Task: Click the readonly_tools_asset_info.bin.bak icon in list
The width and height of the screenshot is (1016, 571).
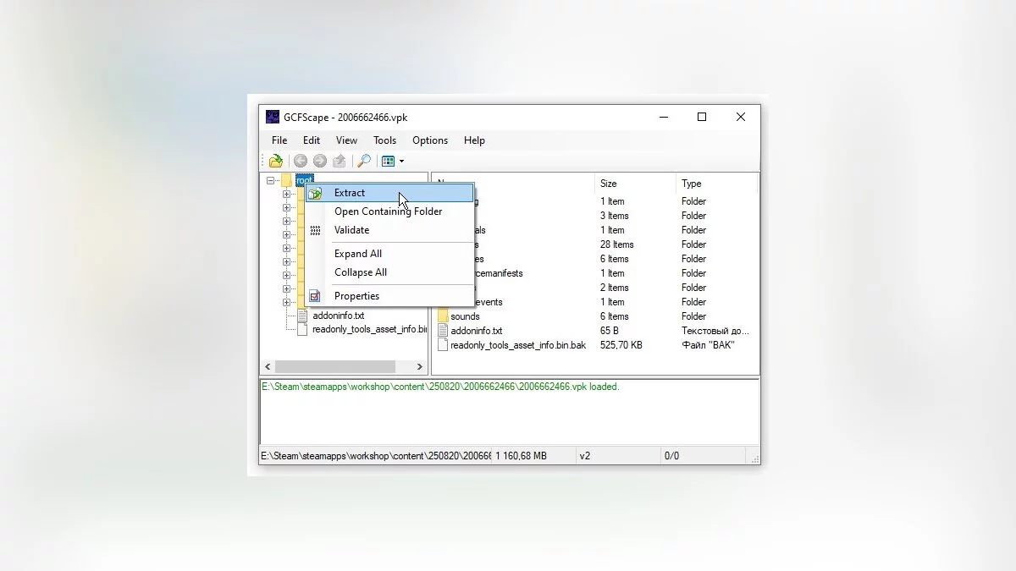Action: tap(443, 345)
